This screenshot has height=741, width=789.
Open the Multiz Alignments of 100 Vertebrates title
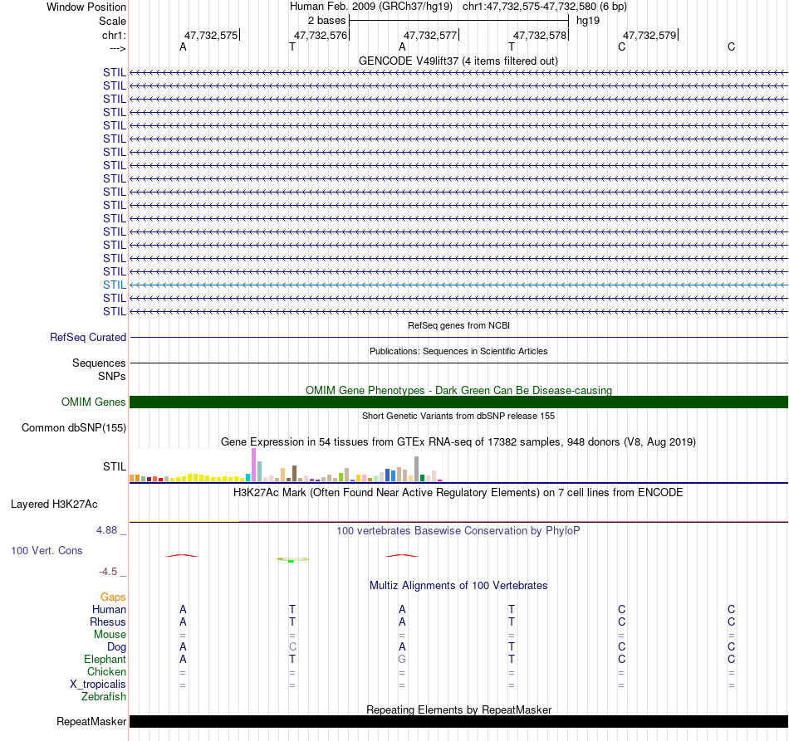[x=458, y=585]
